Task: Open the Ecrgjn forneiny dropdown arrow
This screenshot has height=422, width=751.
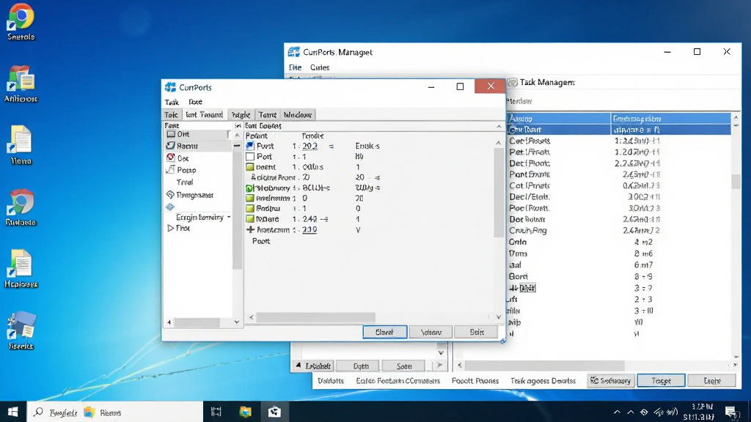Action: 229,217
